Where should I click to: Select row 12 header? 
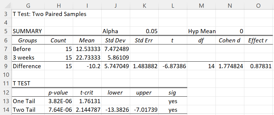tap(6, 92)
